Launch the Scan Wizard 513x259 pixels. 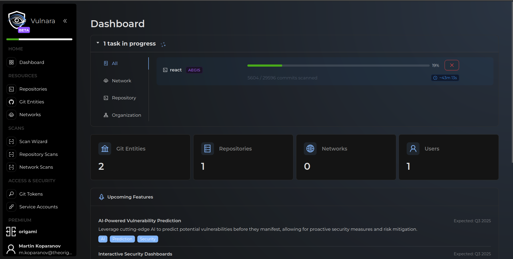coord(33,141)
